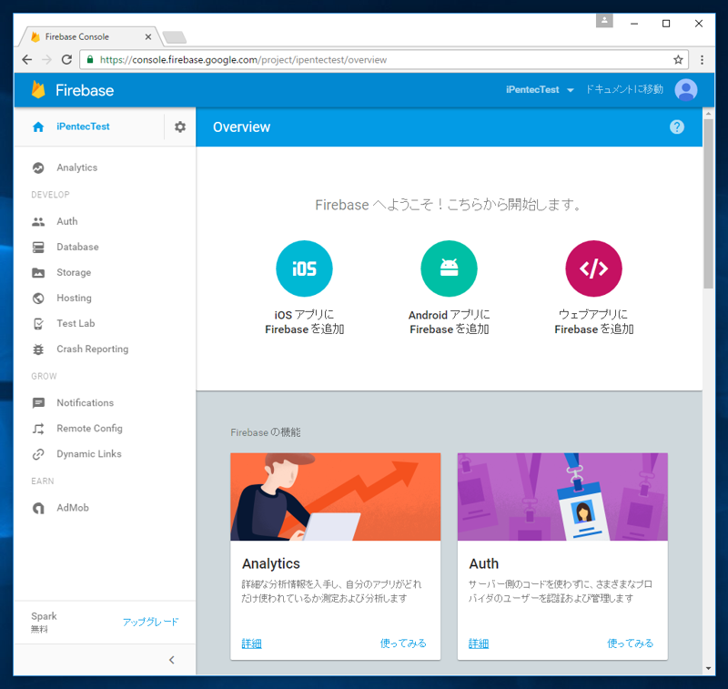728x689 pixels.
Task: Click the scrollbar down arrow
Action: (708, 669)
